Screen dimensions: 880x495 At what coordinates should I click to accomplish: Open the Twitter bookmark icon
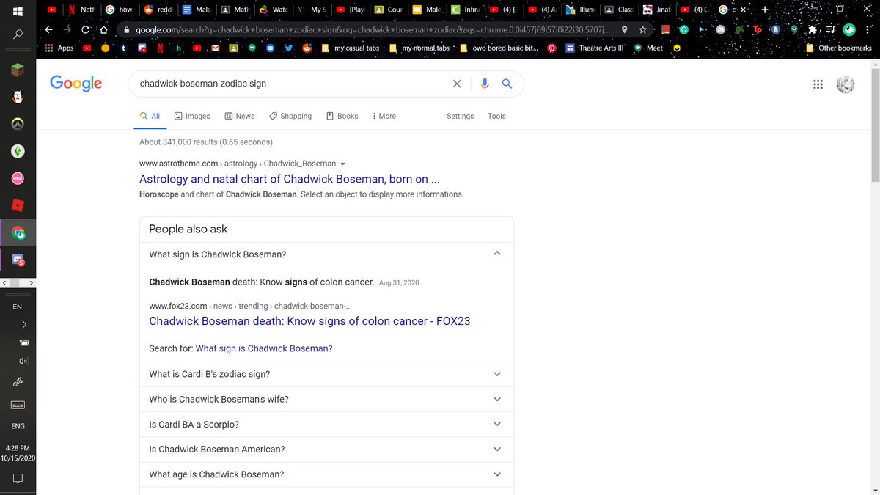288,48
